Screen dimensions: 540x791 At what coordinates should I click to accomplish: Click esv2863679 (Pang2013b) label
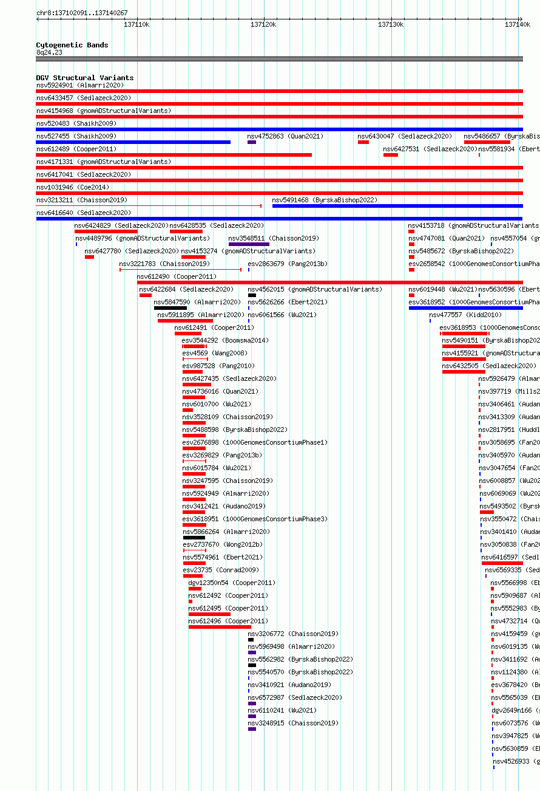(x=288, y=264)
